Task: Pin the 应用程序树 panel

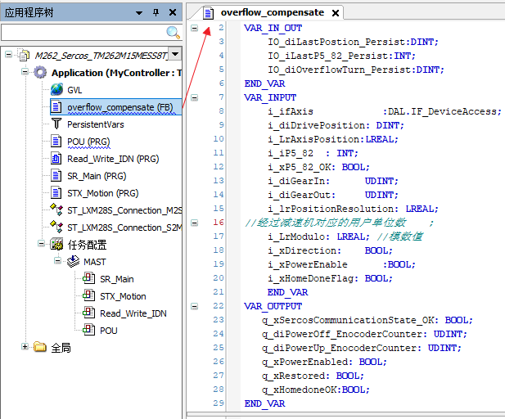Action: point(156,12)
